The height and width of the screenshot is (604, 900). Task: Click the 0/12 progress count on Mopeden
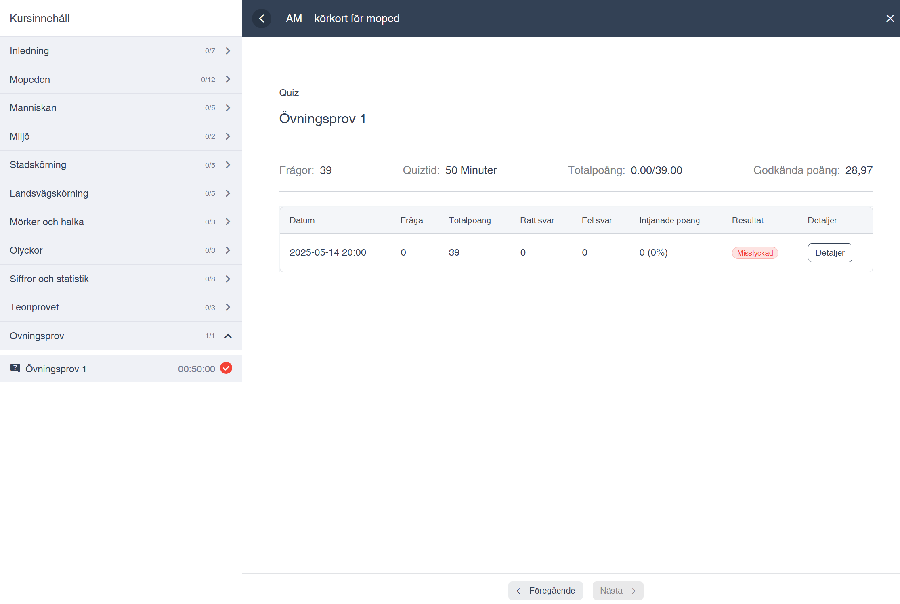pyautogui.click(x=208, y=80)
